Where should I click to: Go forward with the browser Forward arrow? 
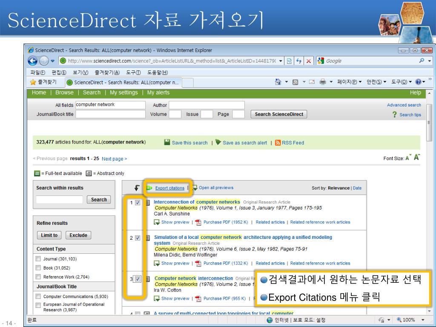[x=44, y=60]
